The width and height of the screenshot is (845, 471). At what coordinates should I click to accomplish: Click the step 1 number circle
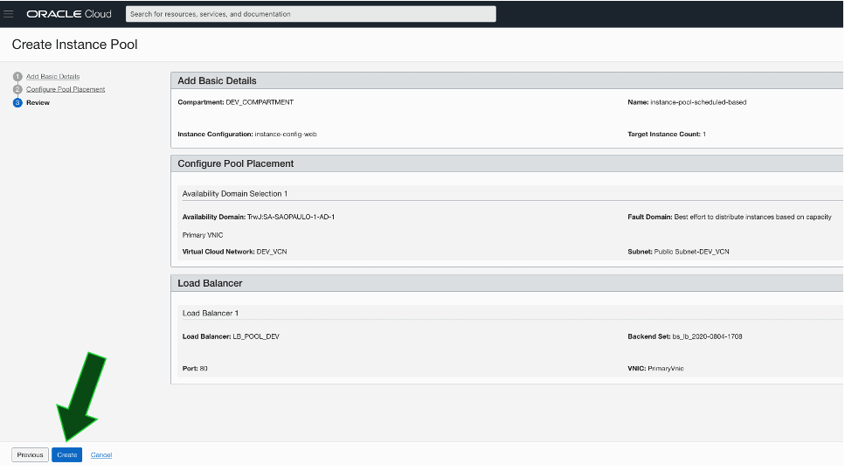[17, 77]
